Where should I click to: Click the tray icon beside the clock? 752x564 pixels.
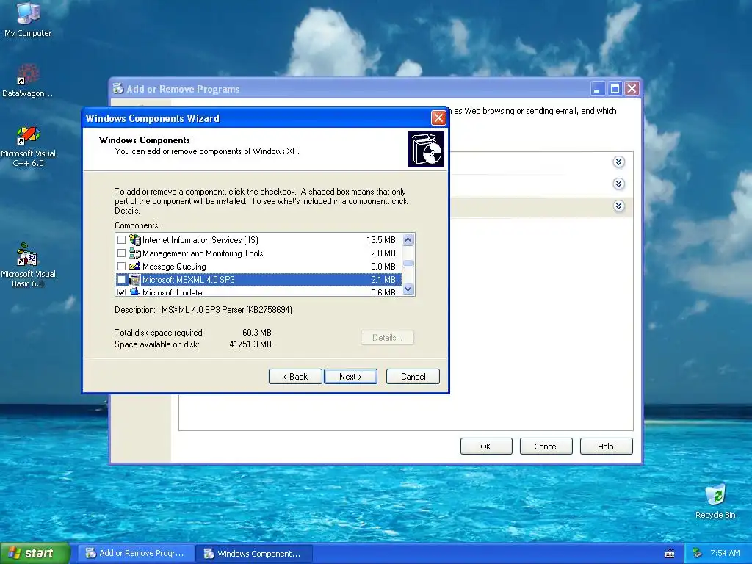tap(698, 554)
